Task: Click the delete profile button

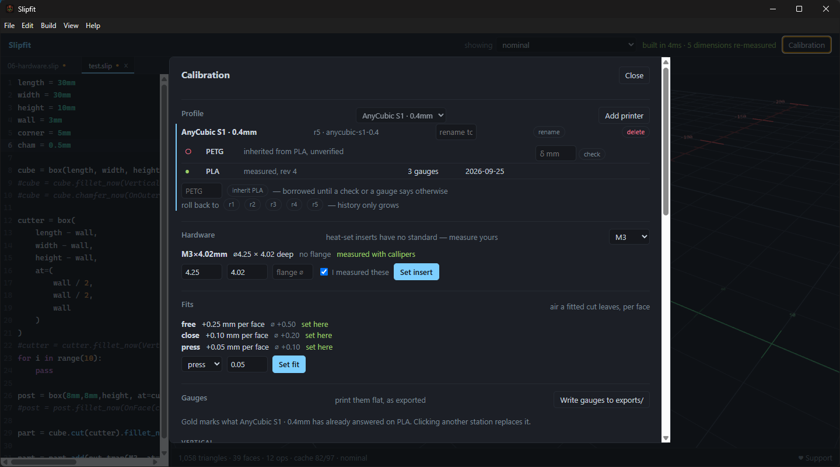Action: point(636,132)
